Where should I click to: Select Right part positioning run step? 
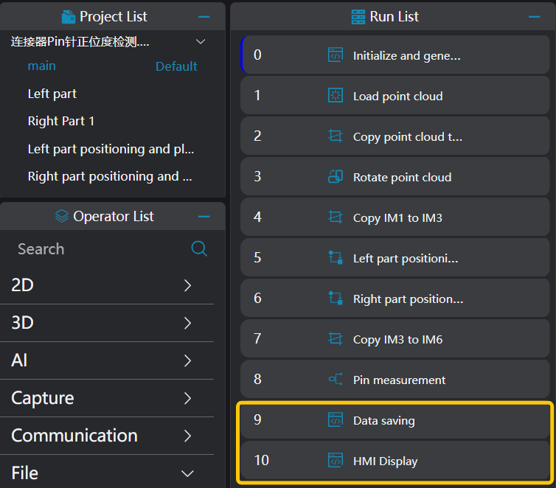tap(408, 299)
